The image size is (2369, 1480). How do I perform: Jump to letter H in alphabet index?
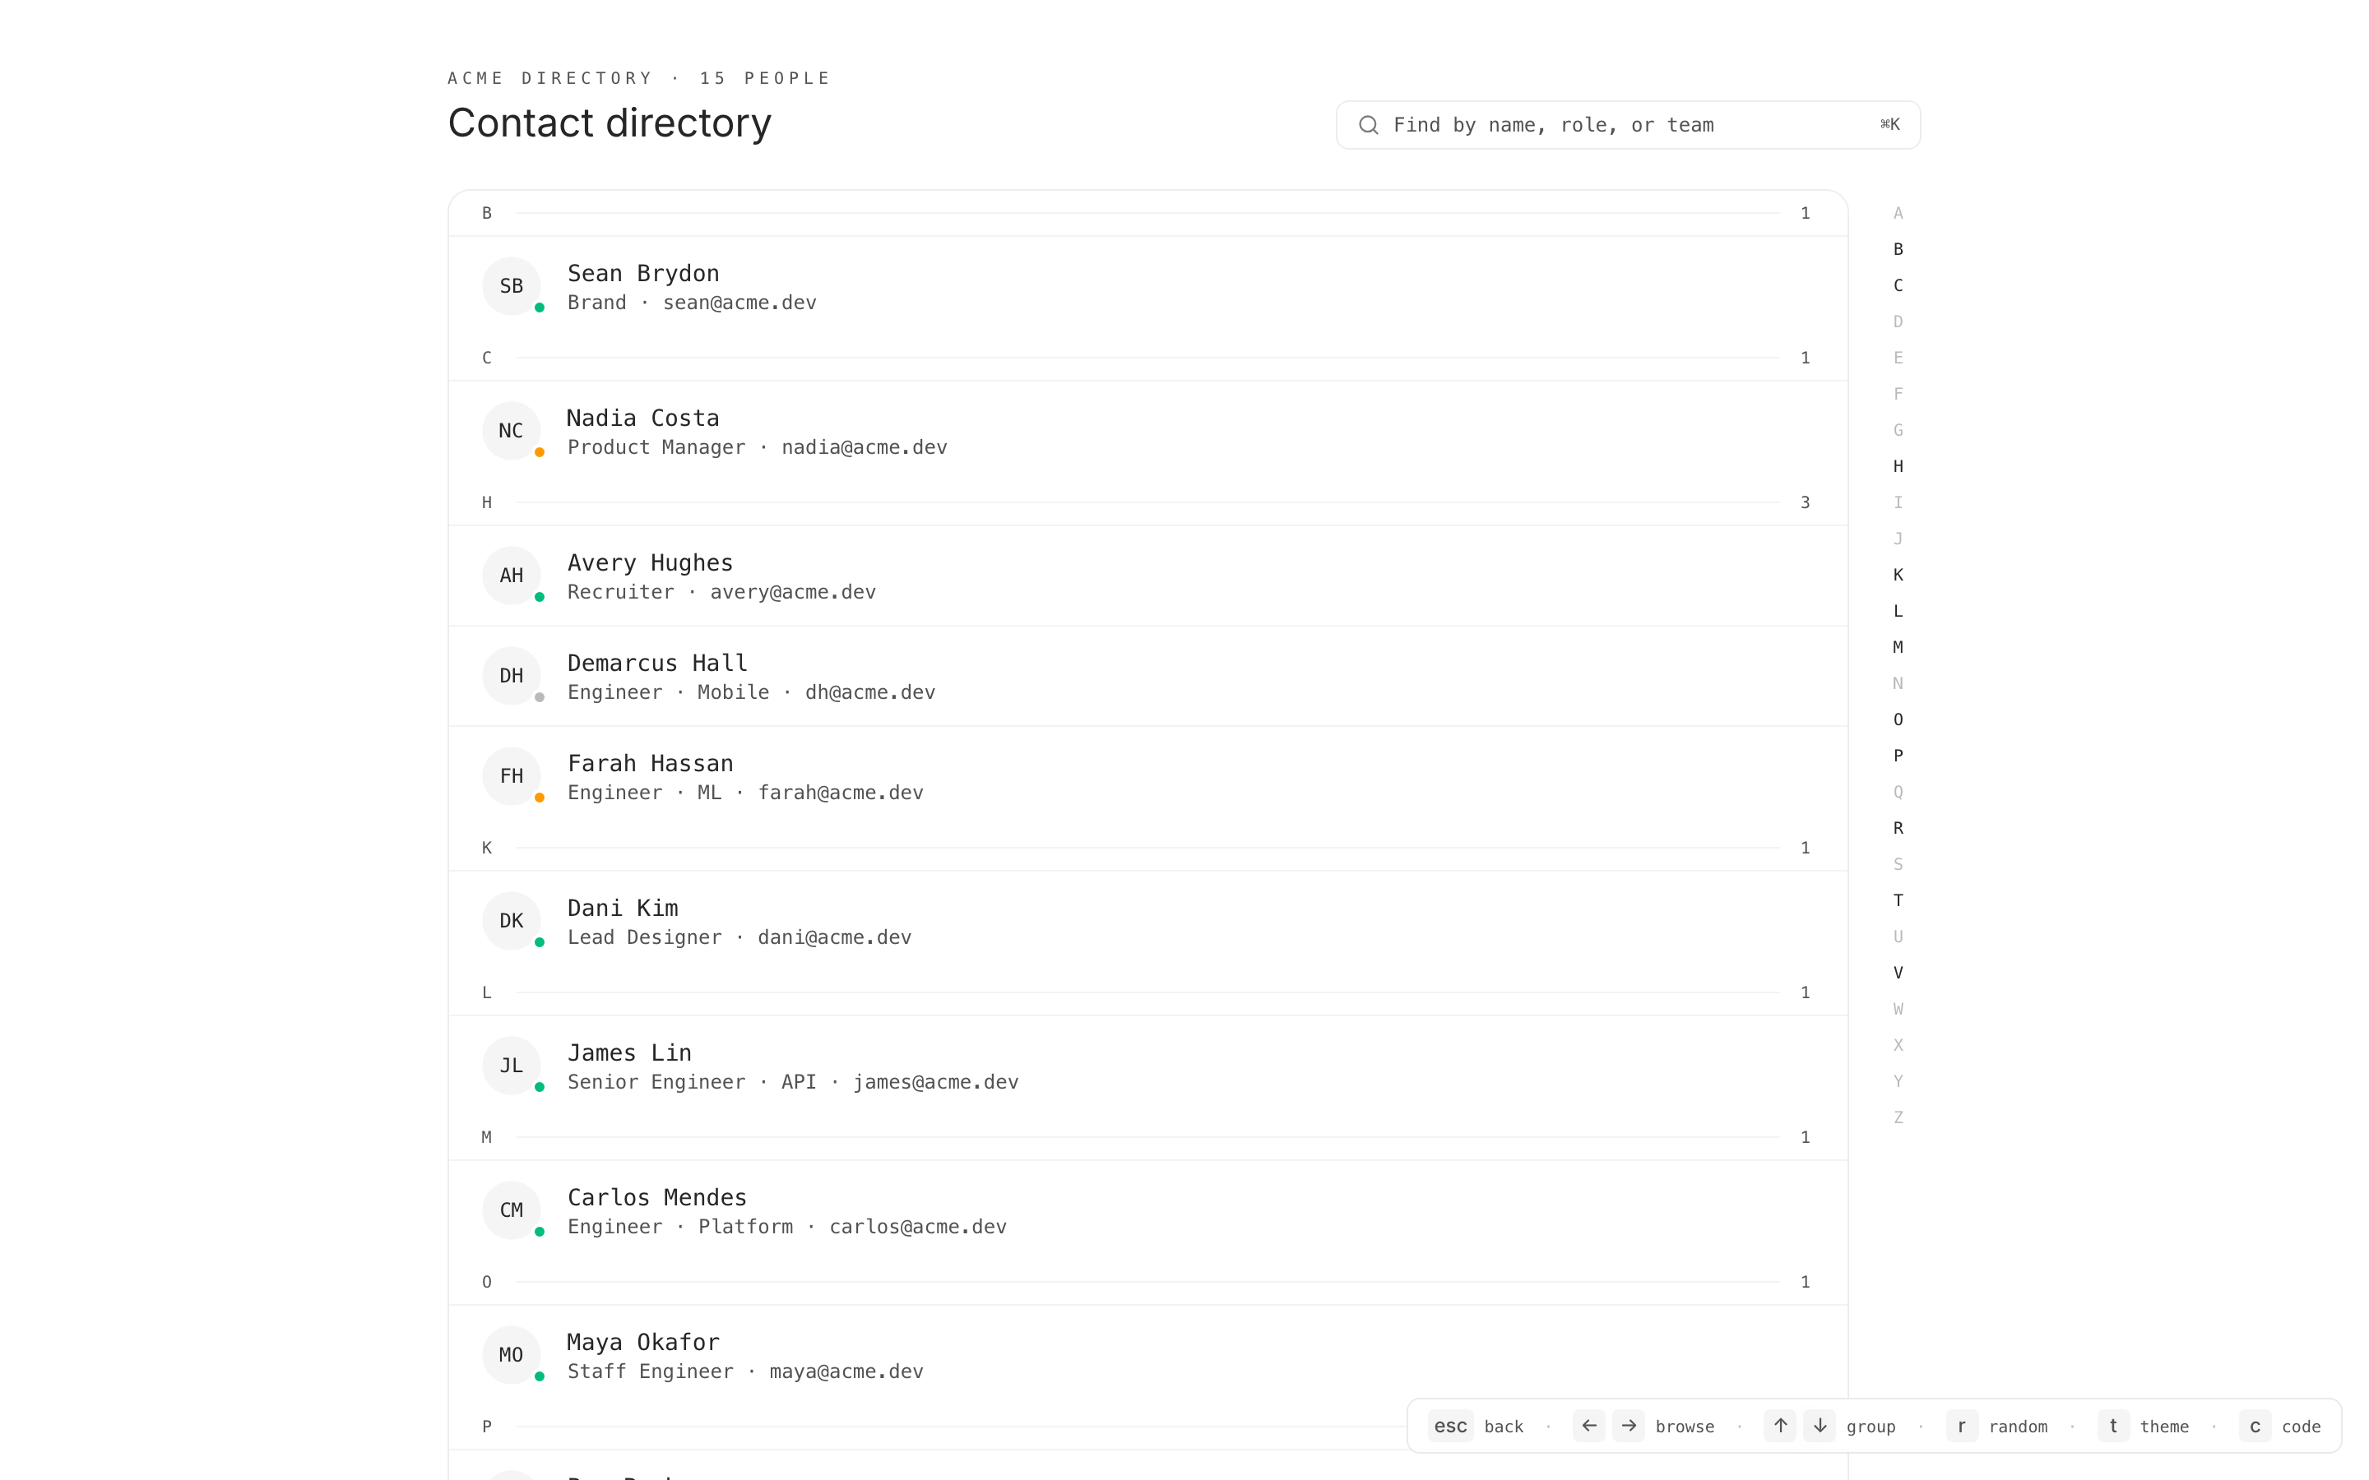click(1898, 467)
